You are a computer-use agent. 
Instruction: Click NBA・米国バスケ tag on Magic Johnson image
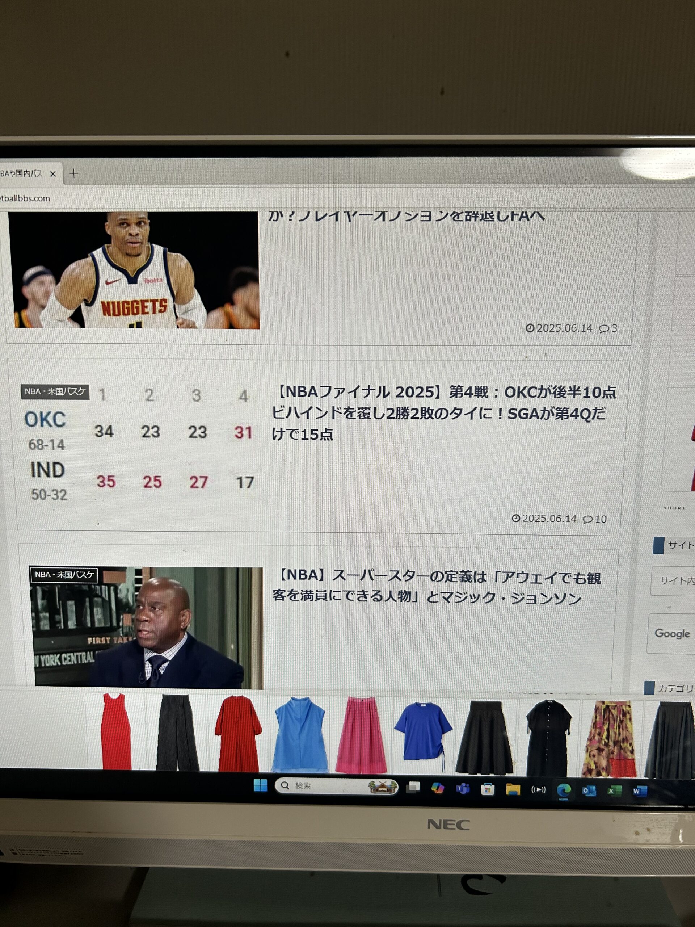point(64,575)
